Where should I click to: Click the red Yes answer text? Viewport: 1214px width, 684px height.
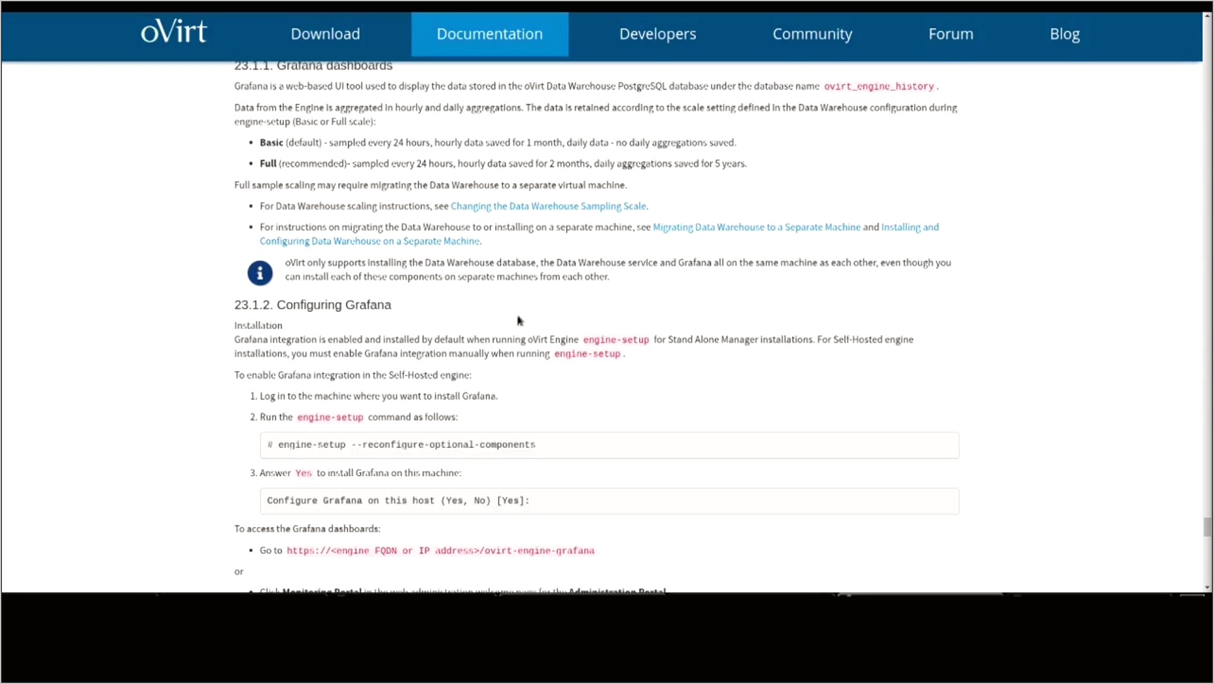303,473
